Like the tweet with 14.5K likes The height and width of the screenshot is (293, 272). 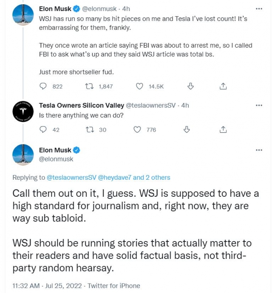139,86
